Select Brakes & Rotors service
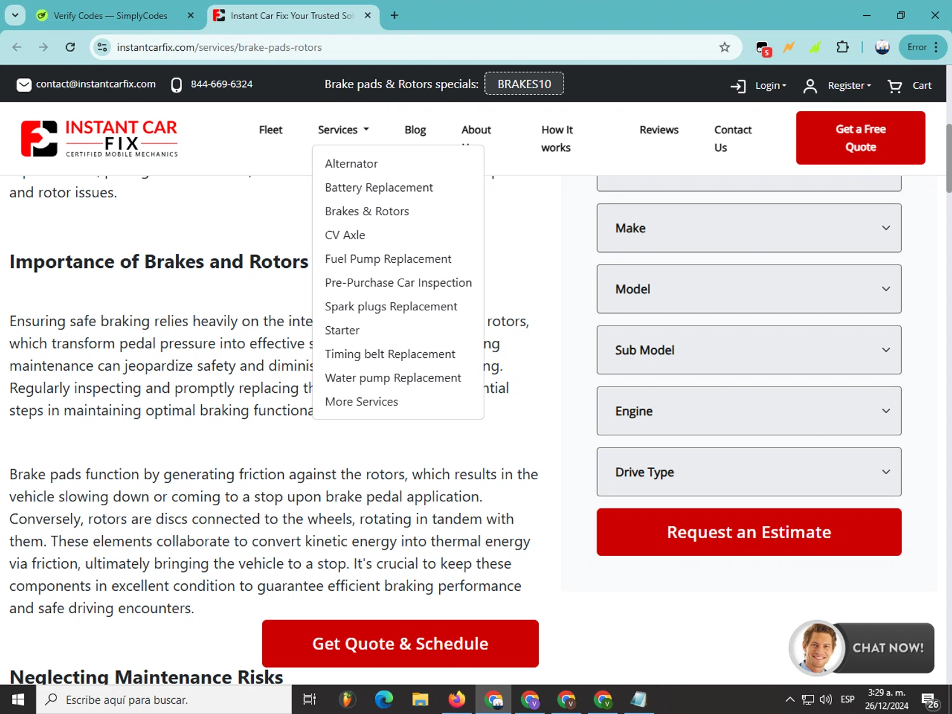952x714 pixels. [x=367, y=211]
